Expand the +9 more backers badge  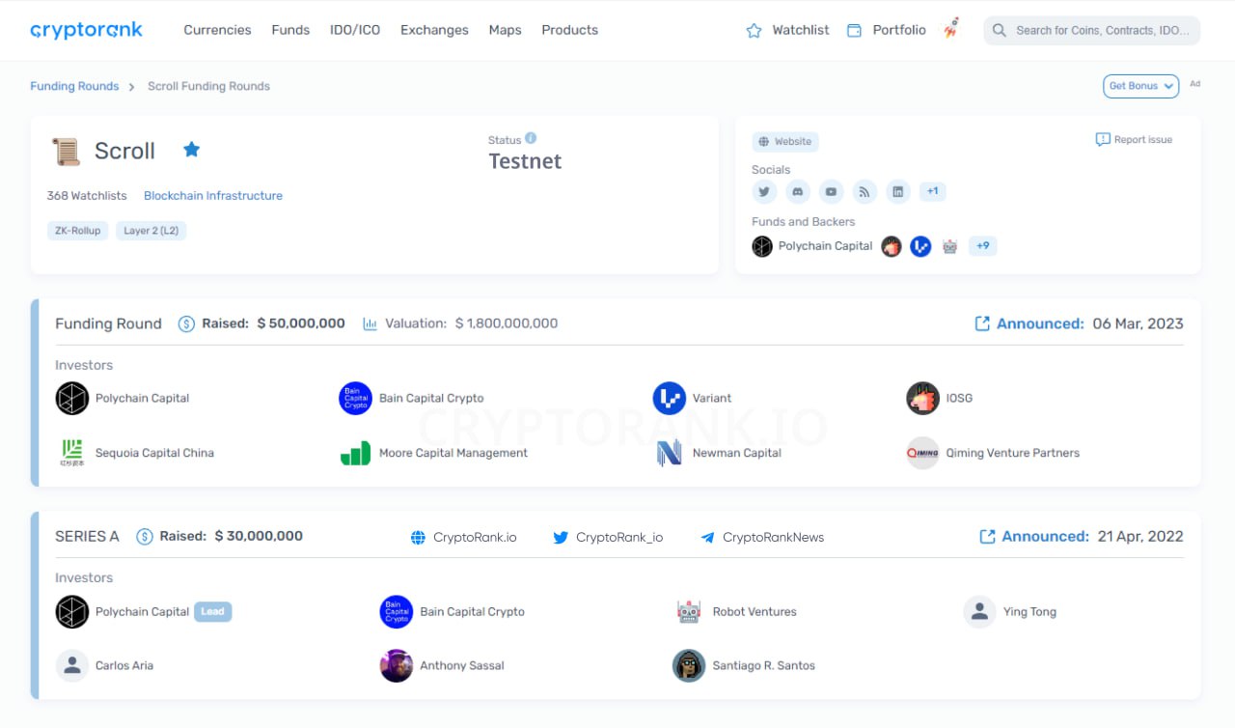(983, 246)
